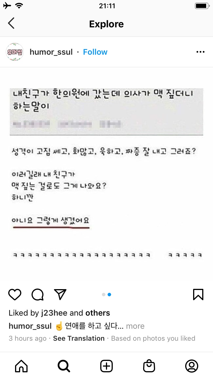Screen dimensions: 213x380
Task: Open comments via speech bubble icon
Action: point(37,295)
